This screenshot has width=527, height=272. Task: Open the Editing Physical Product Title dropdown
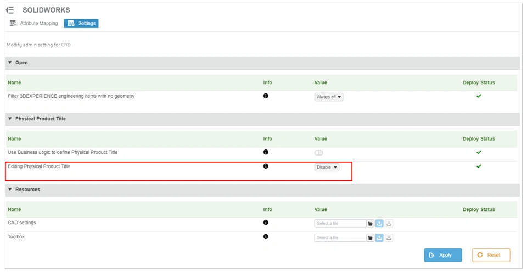pyautogui.click(x=327, y=168)
